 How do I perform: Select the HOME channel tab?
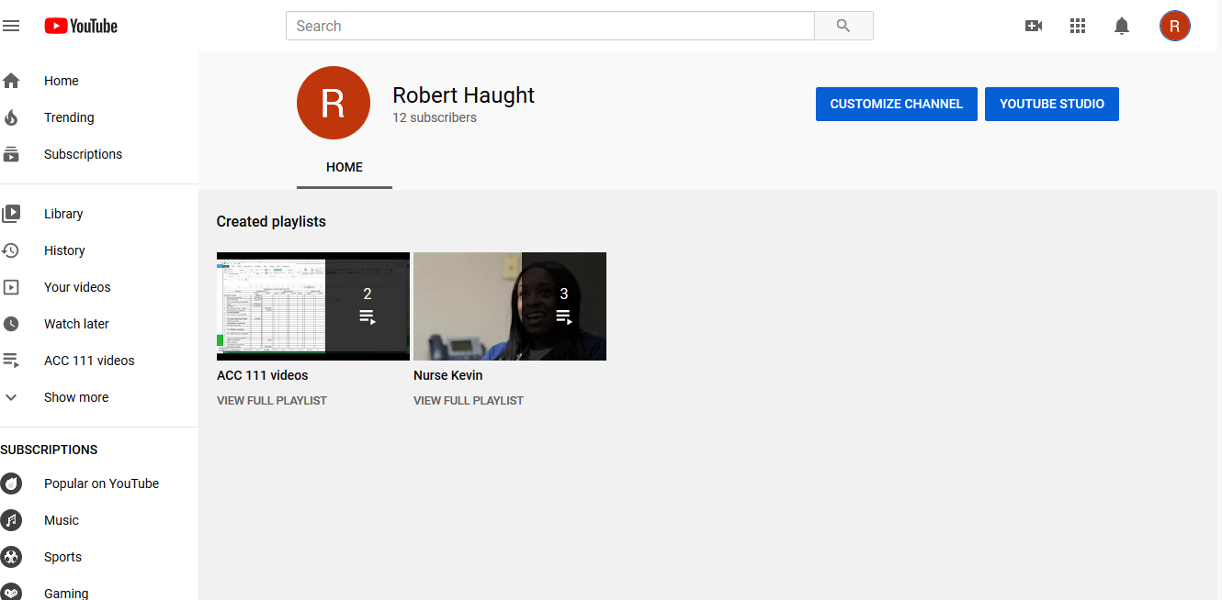(x=345, y=167)
